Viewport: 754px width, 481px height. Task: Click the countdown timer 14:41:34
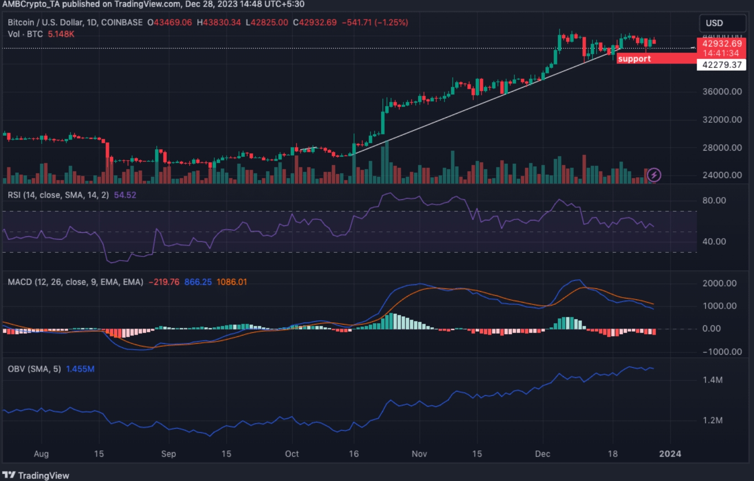click(x=722, y=53)
